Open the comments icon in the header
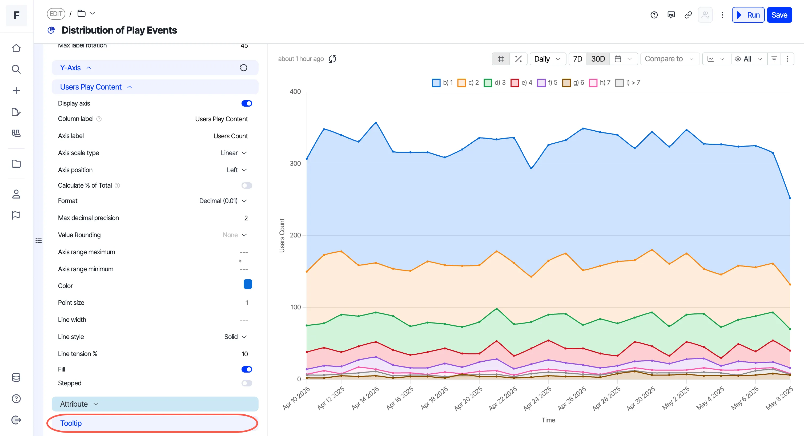 coord(671,15)
